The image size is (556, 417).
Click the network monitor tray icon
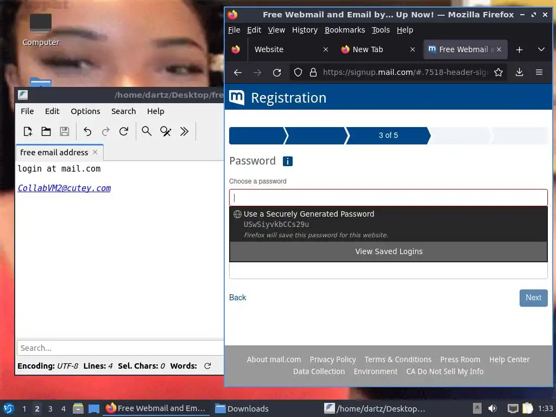tap(513, 408)
